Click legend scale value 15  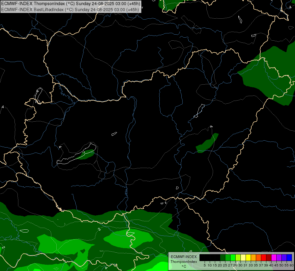pos(215,265)
